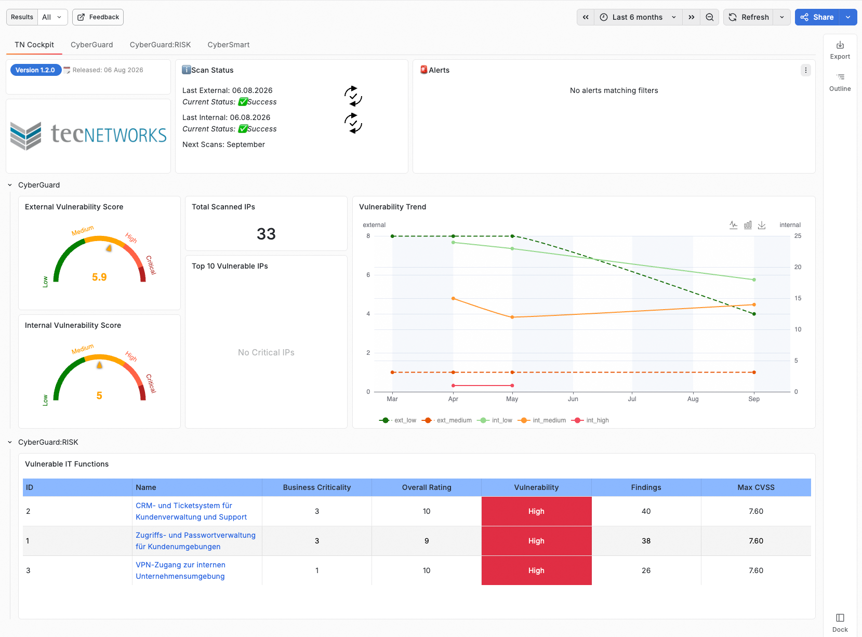The width and height of the screenshot is (862, 637).
Task: Open the Zugriffs- und Passwortverwaltung link
Action: click(x=196, y=541)
